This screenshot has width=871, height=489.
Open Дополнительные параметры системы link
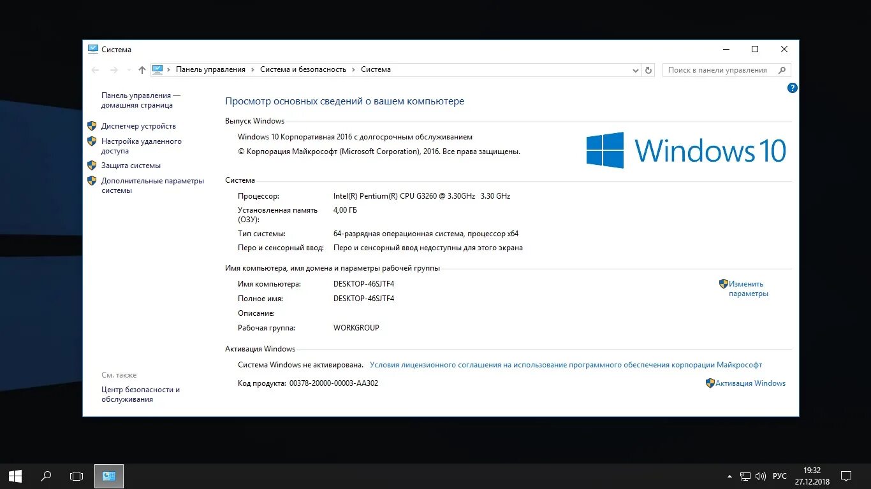tap(152, 185)
